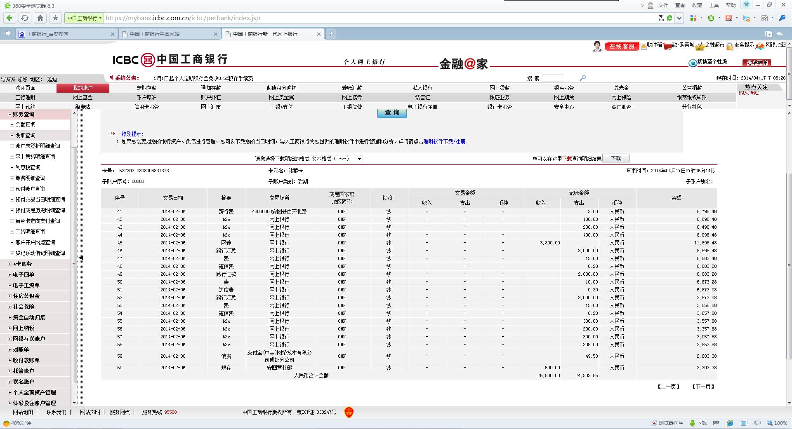This screenshot has height=429, width=792.
Task: Collapse the left sidebar with arrow handle
Action: [81, 258]
